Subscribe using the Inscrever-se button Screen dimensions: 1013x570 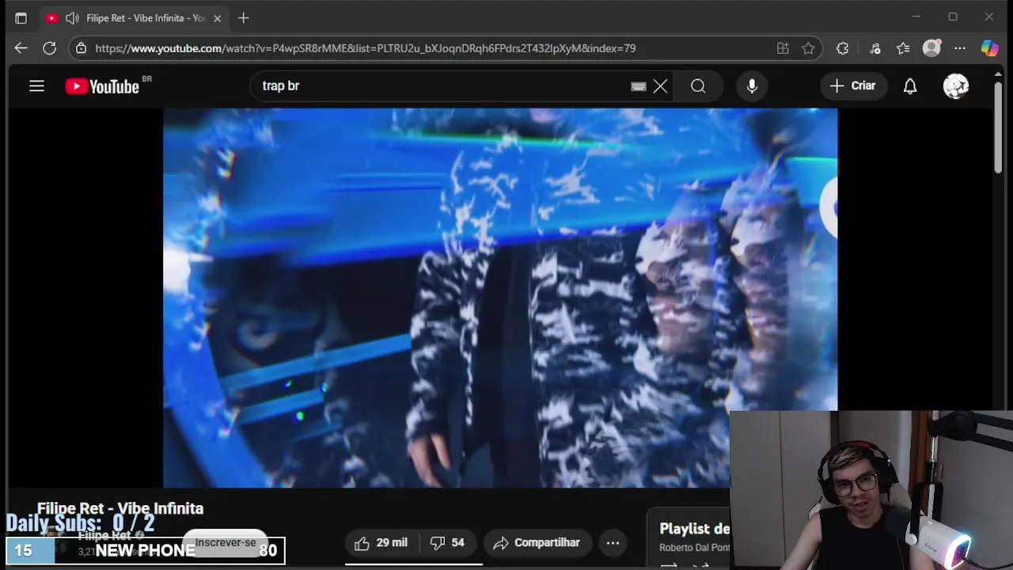(226, 542)
